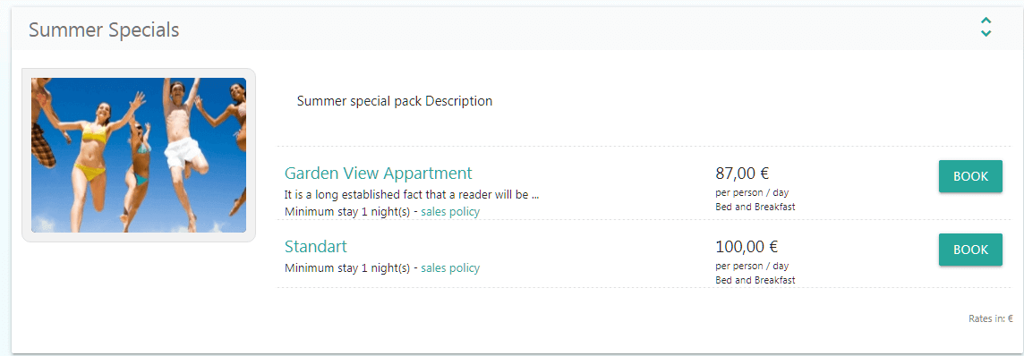Open sales policy for the Standart room

click(x=450, y=268)
